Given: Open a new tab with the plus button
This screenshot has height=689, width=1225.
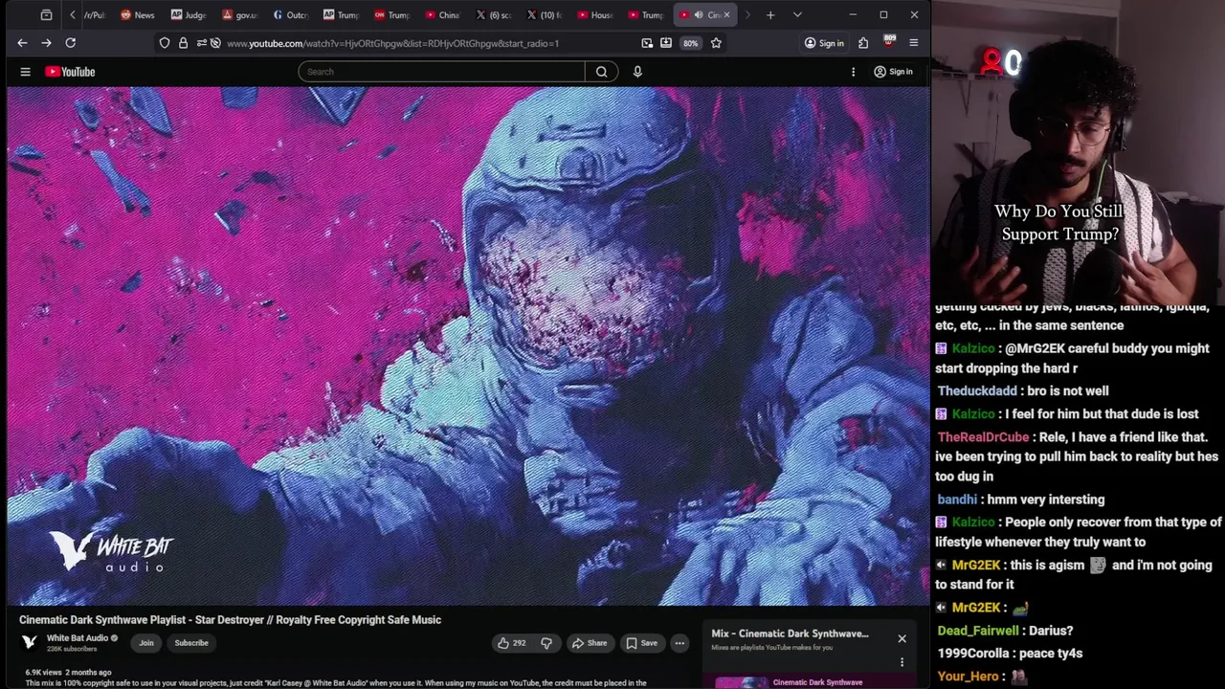Looking at the screenshot, I should coord(770,15).
